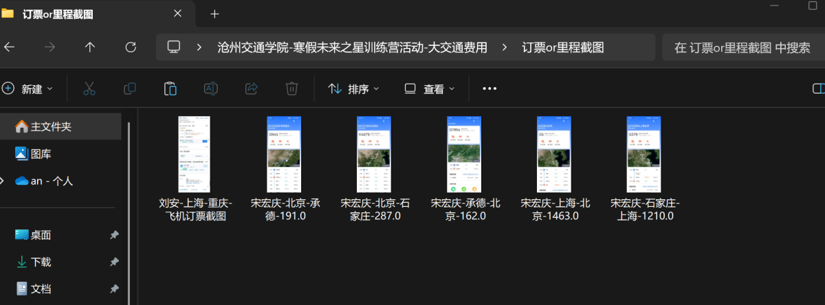Click file name 宋宏庆-承德-北京-162.0
The height and width of the screenshot is (305, 825).
[465, 210]
